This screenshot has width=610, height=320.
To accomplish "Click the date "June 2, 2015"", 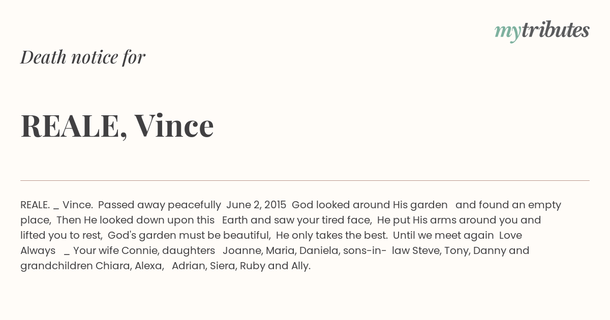I will point(256,205).
